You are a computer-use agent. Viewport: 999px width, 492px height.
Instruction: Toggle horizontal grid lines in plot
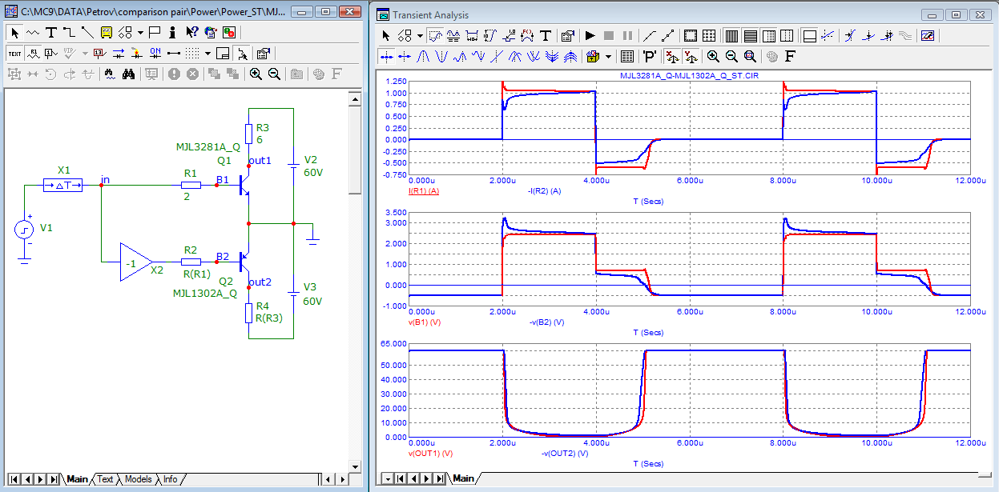pos(751,35)
